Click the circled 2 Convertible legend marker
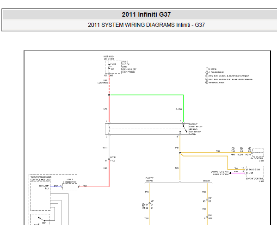The width and height of the screenshot is (277, 225). pos(207,72)
